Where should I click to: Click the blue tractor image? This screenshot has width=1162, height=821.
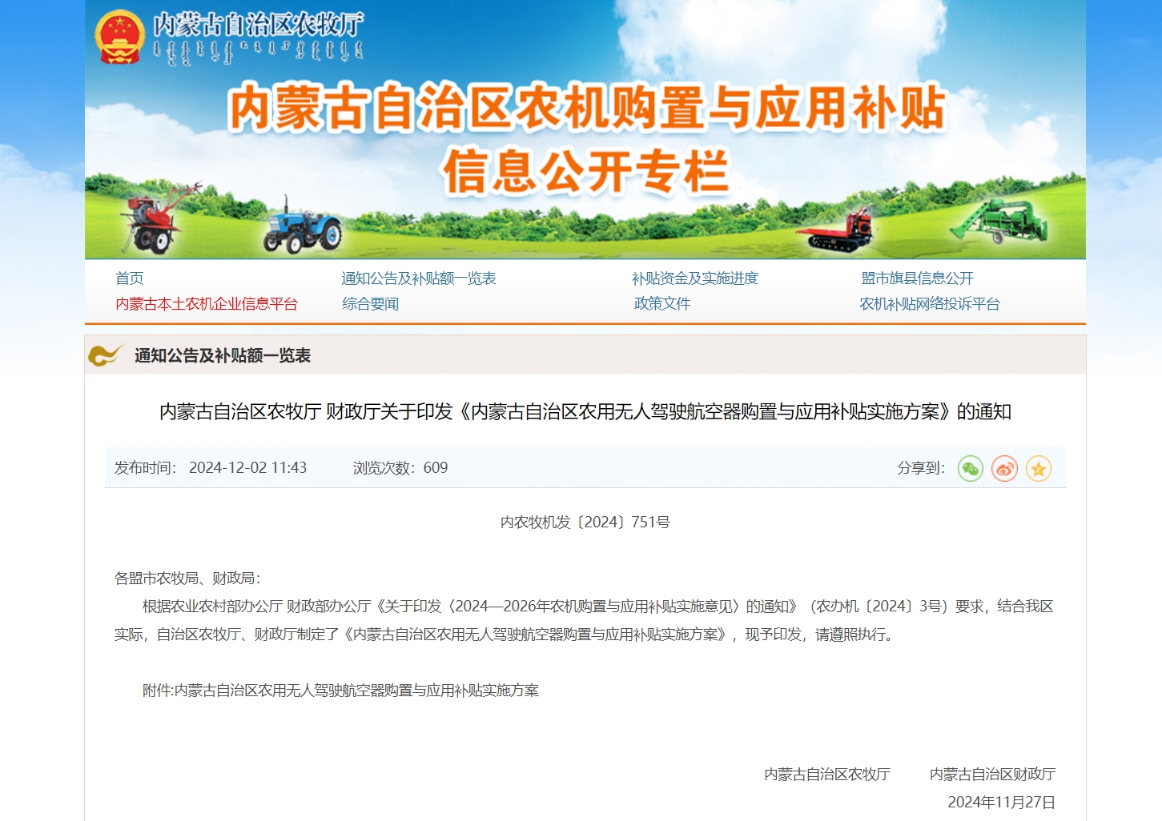tap(303, 226)
